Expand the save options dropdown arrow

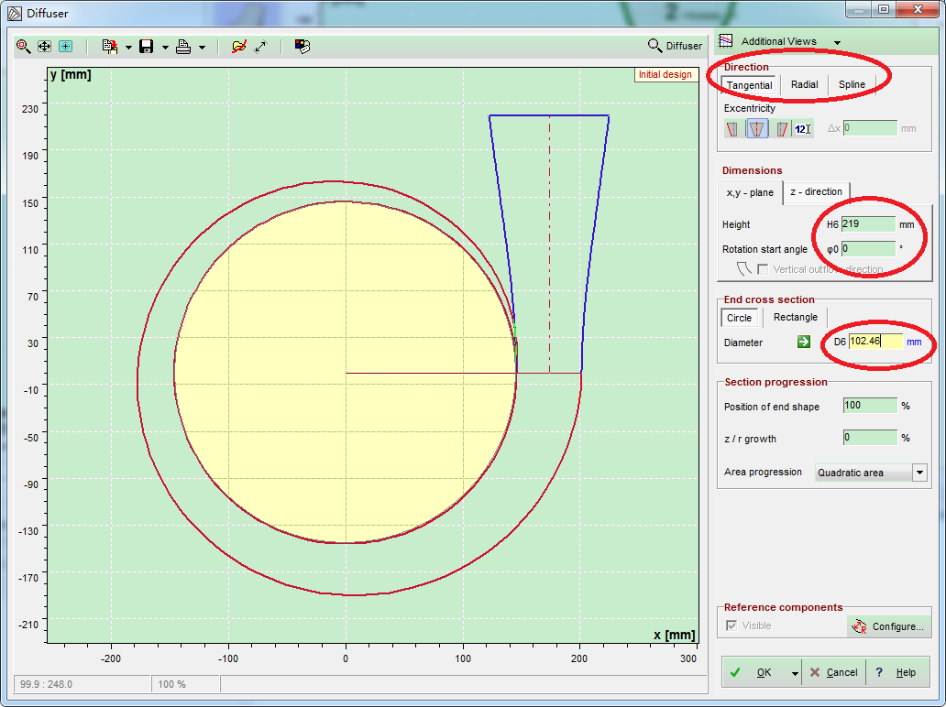tap(165, 47)
